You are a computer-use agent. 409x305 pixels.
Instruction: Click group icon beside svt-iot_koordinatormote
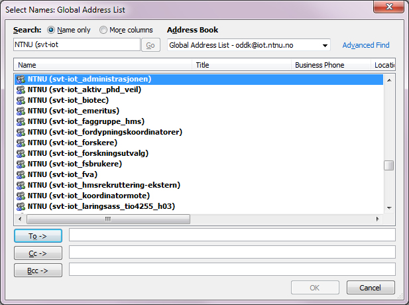21,196
